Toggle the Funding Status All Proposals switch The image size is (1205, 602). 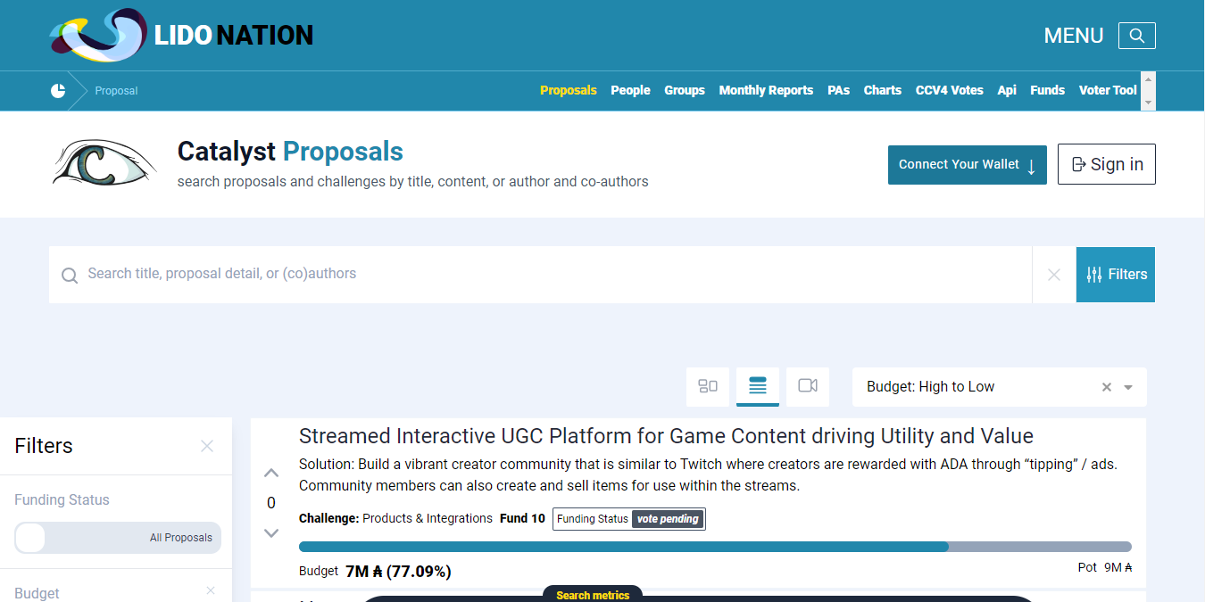point(118,538)
